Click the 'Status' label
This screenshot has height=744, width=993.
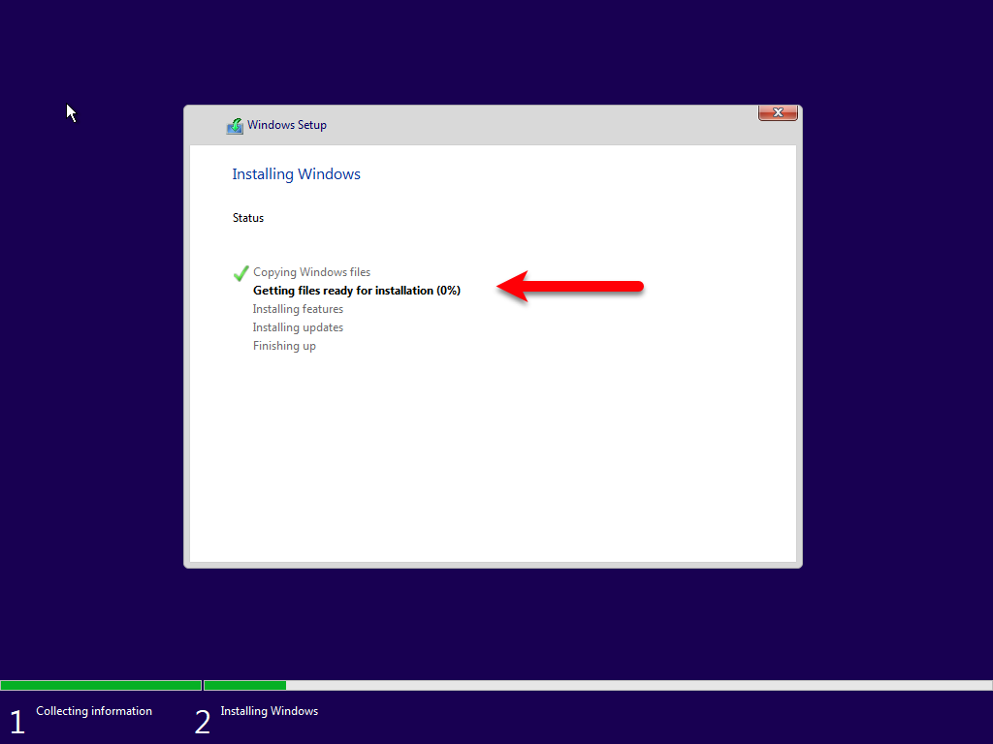[x=247, y=218]
